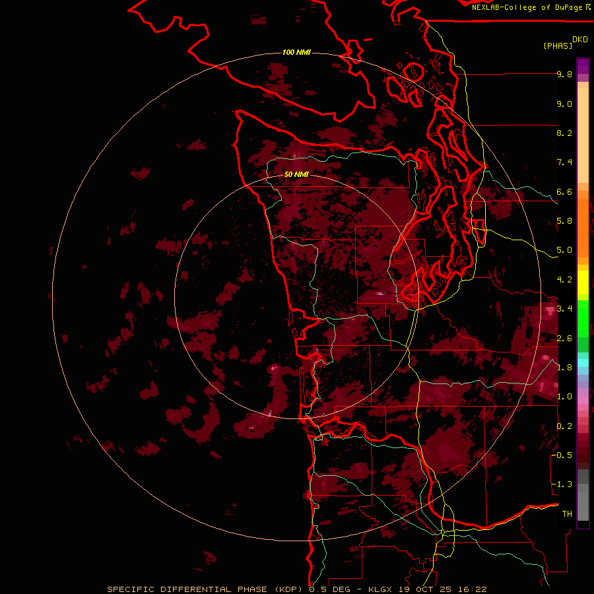
Task: Pick the orange band on the color bar
Action: coord(583,228)
